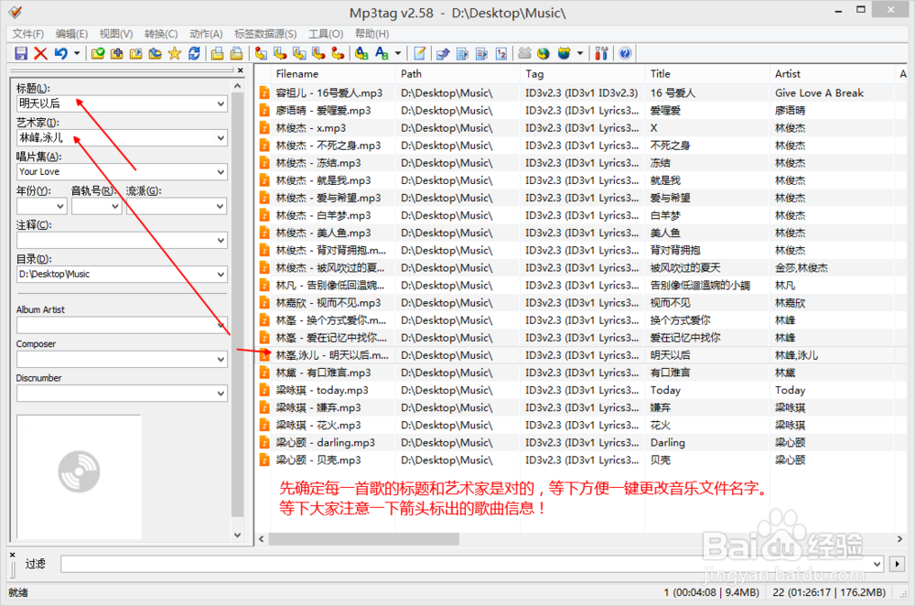915x606 pixels.
Task: Click the globe web tag source icon
Action: [x=544, y=54]
